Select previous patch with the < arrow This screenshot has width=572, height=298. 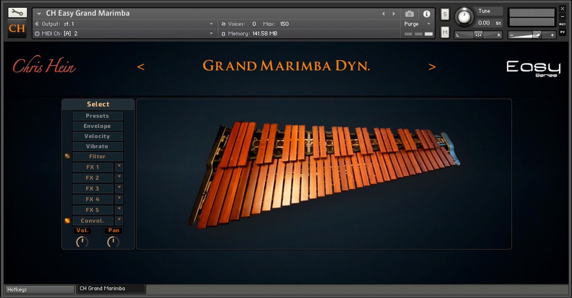[141, 67]
